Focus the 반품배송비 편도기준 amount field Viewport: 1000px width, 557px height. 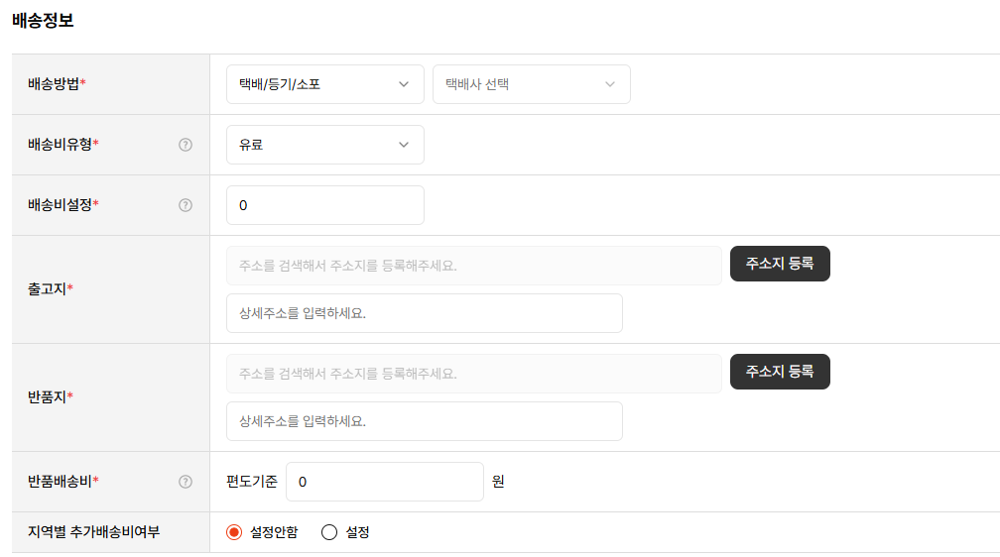(x=384, y=482)
